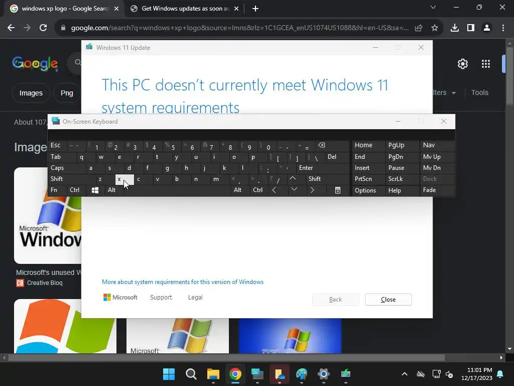Screen dimensions: 514x386
Task: Open Chrome side panel icon
Action: click(x=471, y=28)
